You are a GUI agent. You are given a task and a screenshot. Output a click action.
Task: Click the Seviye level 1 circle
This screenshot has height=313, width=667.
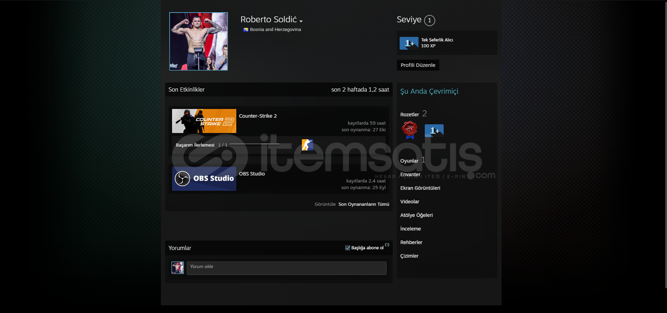coord(429,21)
